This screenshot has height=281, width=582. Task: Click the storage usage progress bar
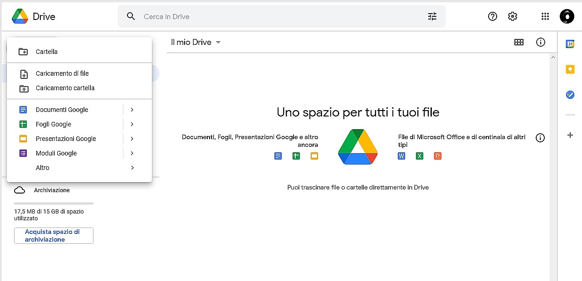coord(54,203)
